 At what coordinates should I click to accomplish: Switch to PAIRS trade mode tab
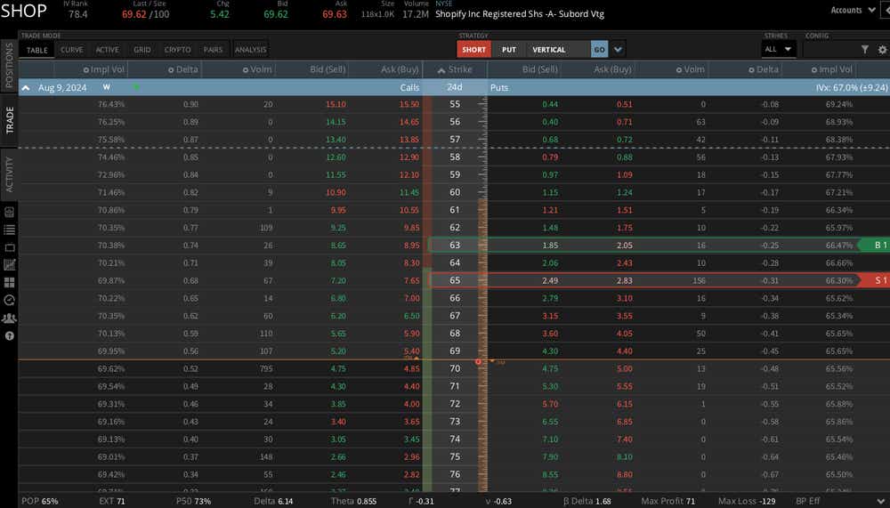coord(213,50)
